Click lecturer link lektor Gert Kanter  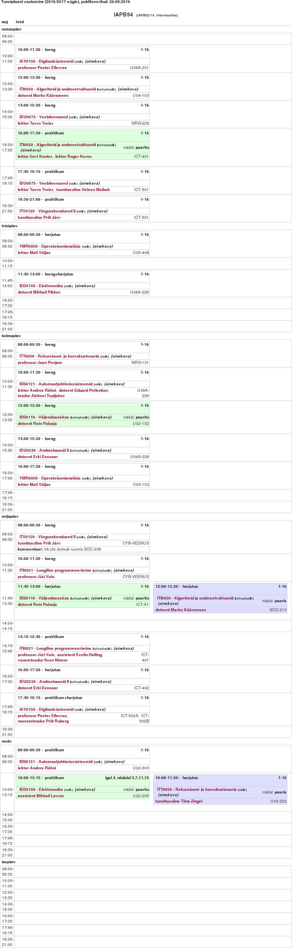pos(35,156)
